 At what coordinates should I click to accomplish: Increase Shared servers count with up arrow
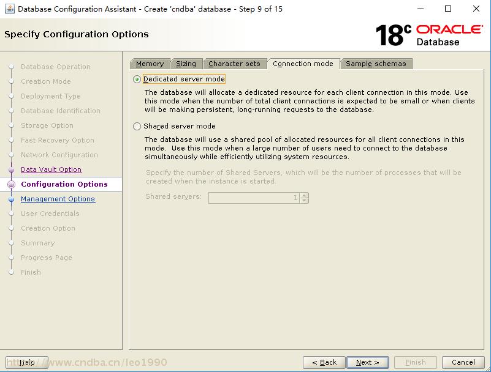(x=304, y=195)
